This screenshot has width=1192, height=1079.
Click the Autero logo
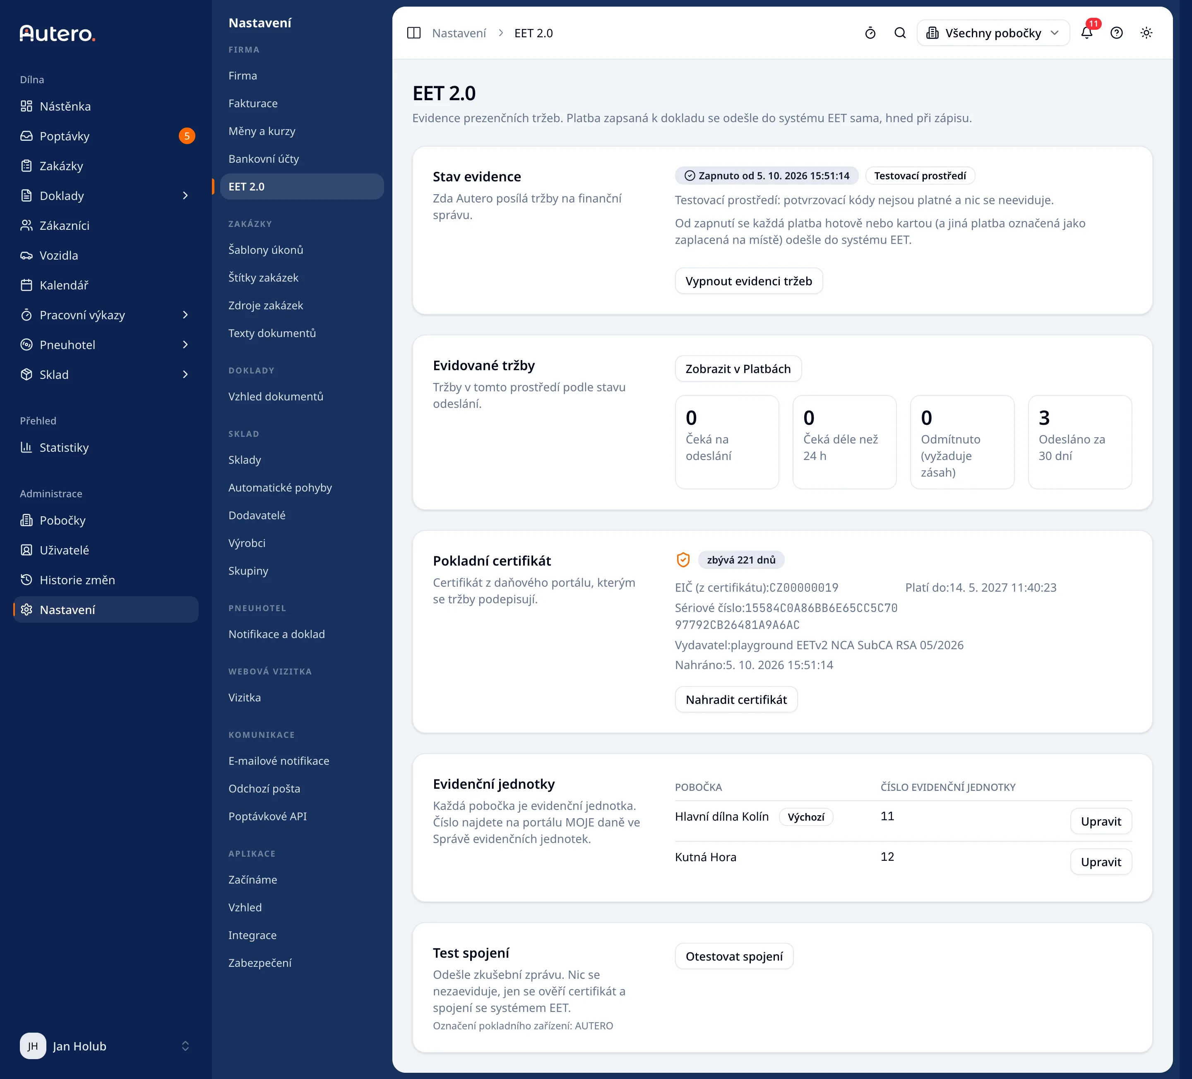point(58,33)
